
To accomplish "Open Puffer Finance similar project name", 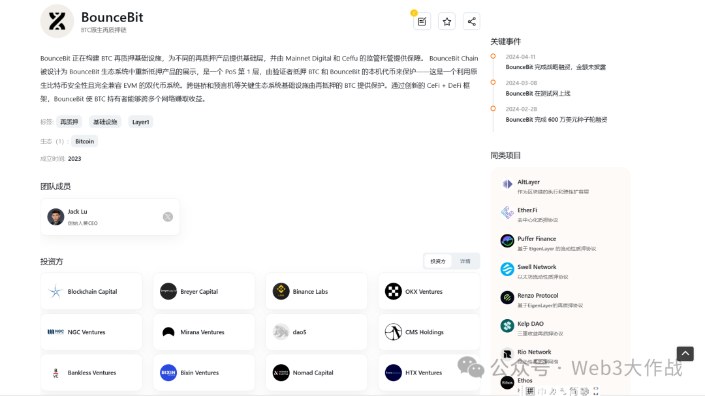I will point(537,239).
